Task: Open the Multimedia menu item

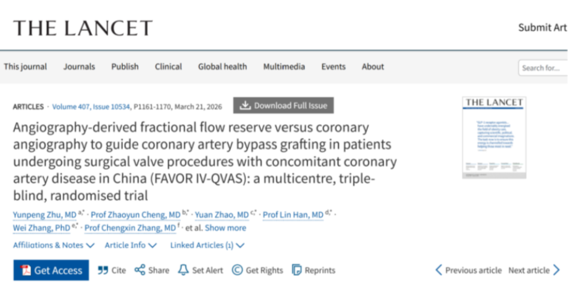Action: click(x=284, y=67)
